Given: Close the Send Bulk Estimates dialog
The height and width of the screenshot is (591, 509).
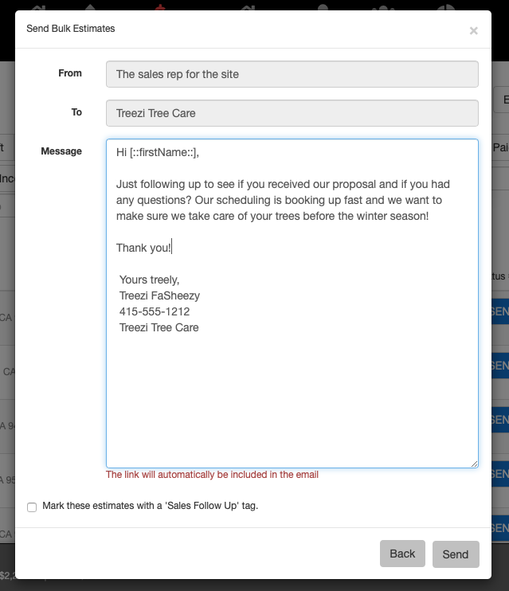Looking at the screenshot, I should pos(473,31).
